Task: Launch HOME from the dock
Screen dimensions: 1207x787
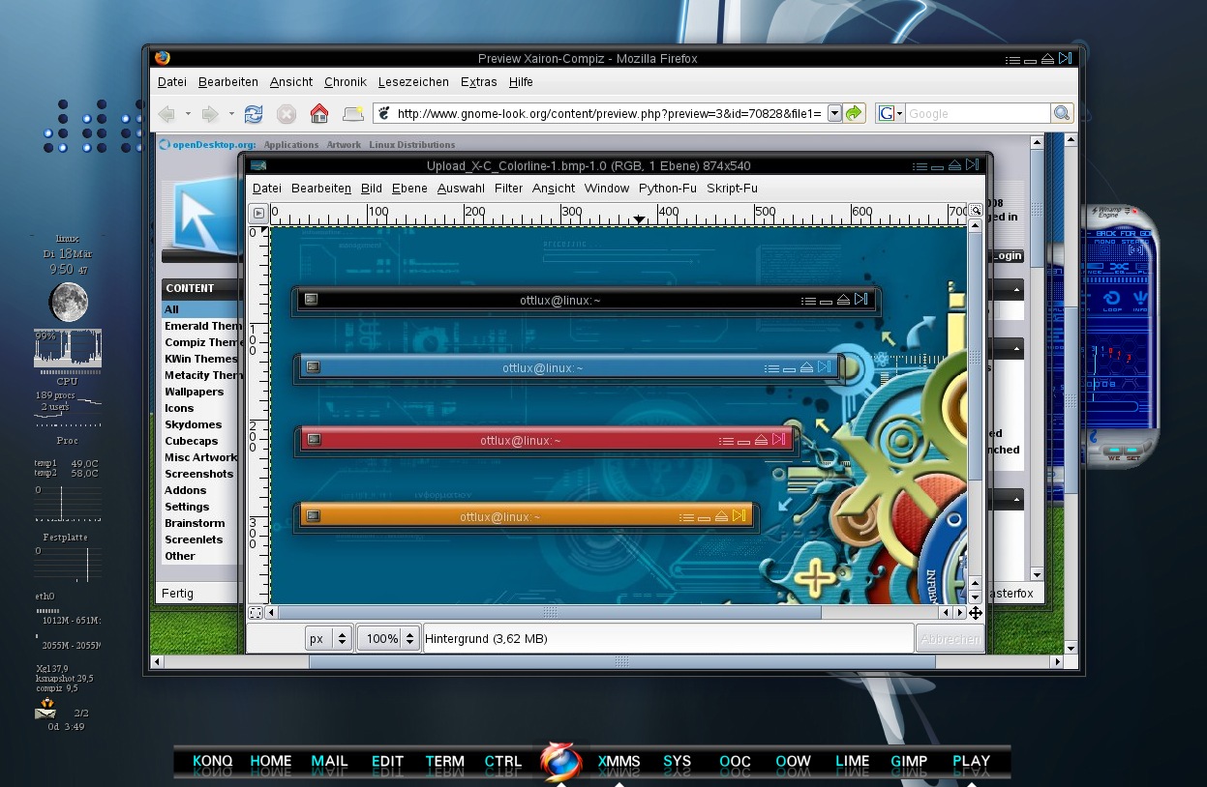Action: [x=271, y=761]
